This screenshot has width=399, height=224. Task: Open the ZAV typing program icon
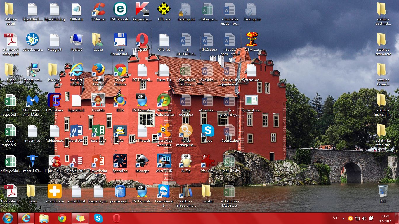[x=120, y=133]
